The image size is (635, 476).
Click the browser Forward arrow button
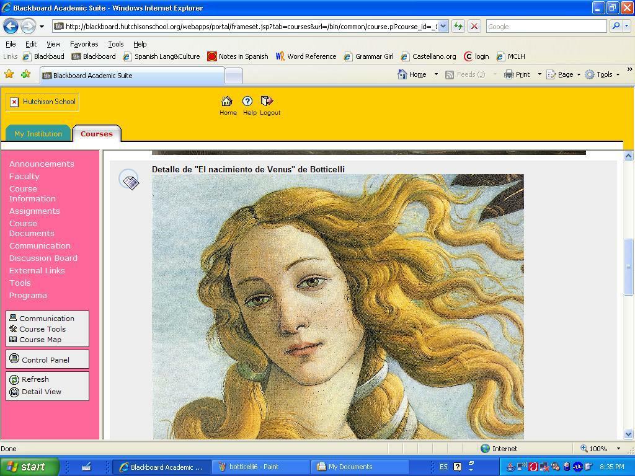(x=28, y=27)
